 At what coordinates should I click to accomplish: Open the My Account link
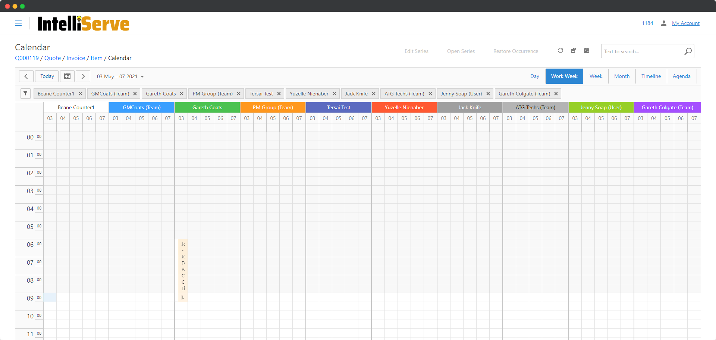coord(686,23)
